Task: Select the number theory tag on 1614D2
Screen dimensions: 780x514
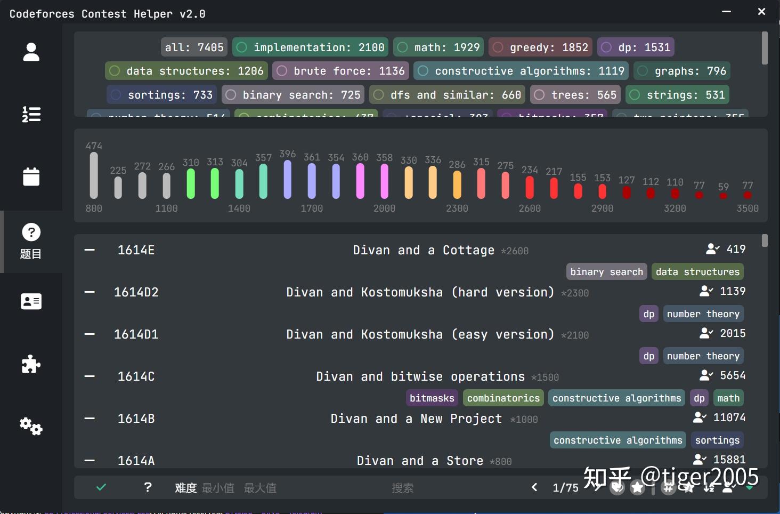Action: (703, 314)
